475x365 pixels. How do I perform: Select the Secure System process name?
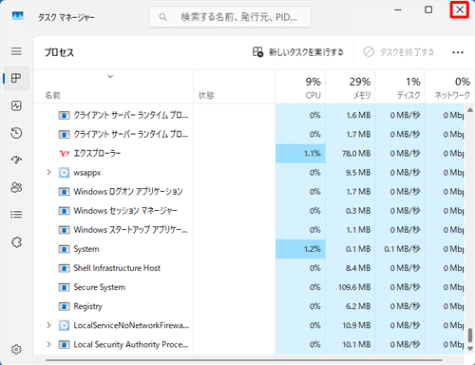pos(100,287)
